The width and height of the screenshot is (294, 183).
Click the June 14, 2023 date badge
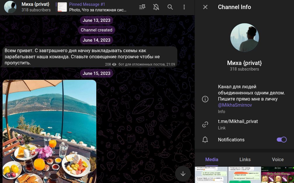pos(96,40)
